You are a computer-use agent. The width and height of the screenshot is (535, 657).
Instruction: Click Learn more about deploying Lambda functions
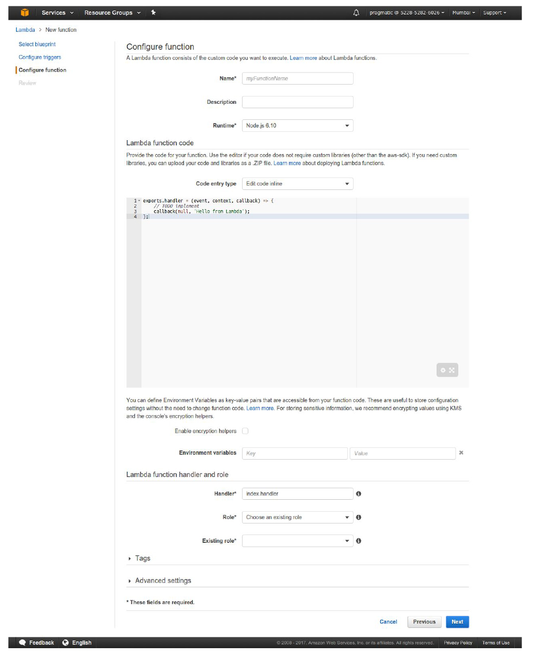(287, 163)
